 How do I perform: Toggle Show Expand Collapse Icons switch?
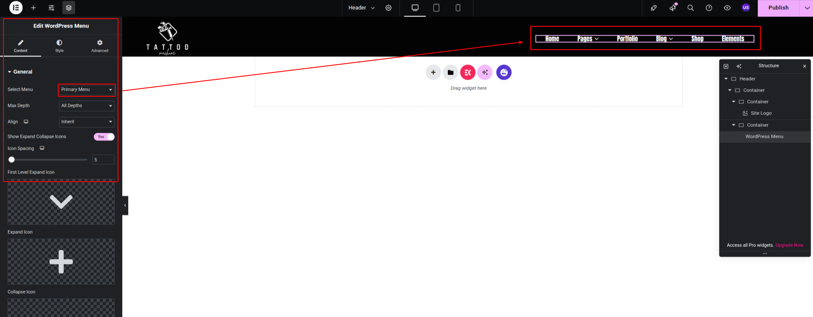pyautogui.click(x=104, y=137)
